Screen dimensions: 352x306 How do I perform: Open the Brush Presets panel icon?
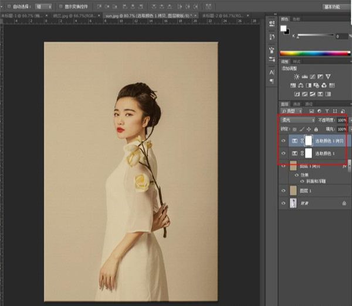click(272, 59)
